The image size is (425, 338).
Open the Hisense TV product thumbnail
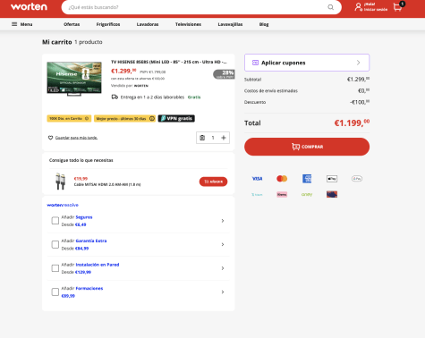pyautogui.click(x=74, y=79)
